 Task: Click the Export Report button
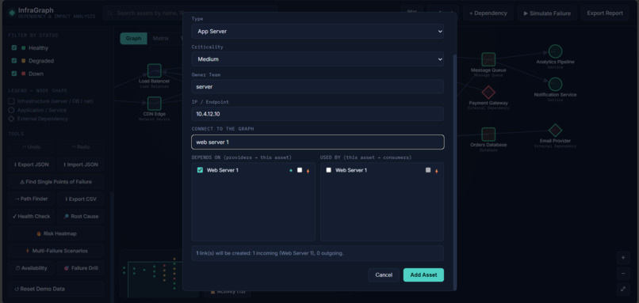click(605, 13)
